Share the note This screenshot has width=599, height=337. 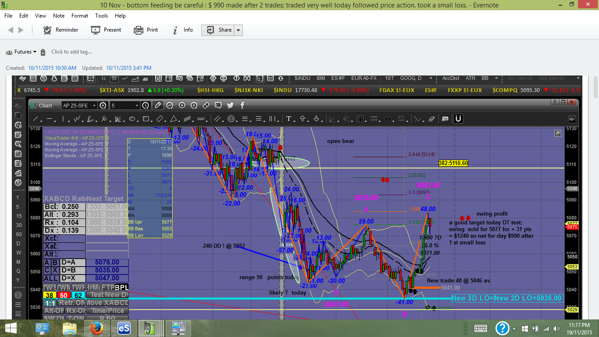pyautogui.click(x=218, y=30)
